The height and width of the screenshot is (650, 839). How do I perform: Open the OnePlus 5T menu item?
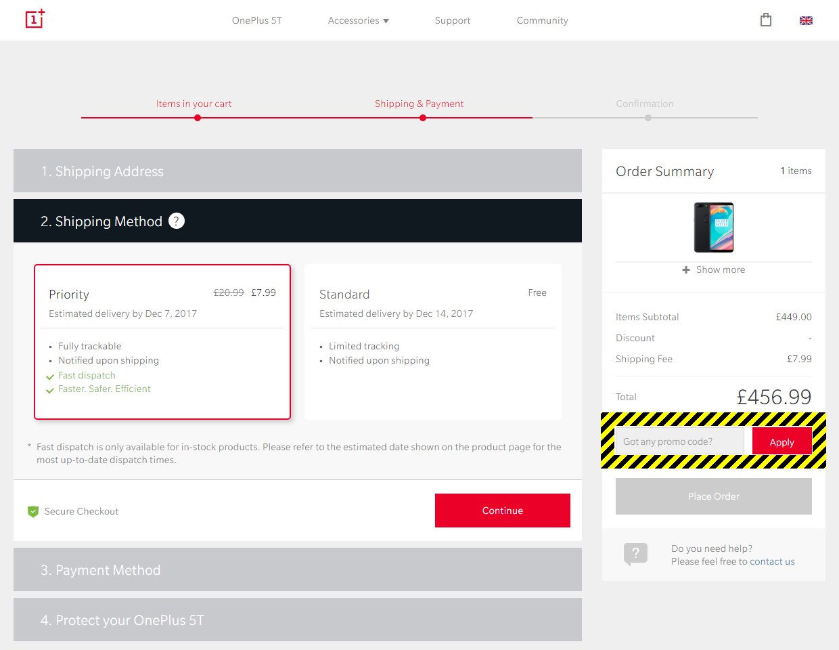[256, 20]
